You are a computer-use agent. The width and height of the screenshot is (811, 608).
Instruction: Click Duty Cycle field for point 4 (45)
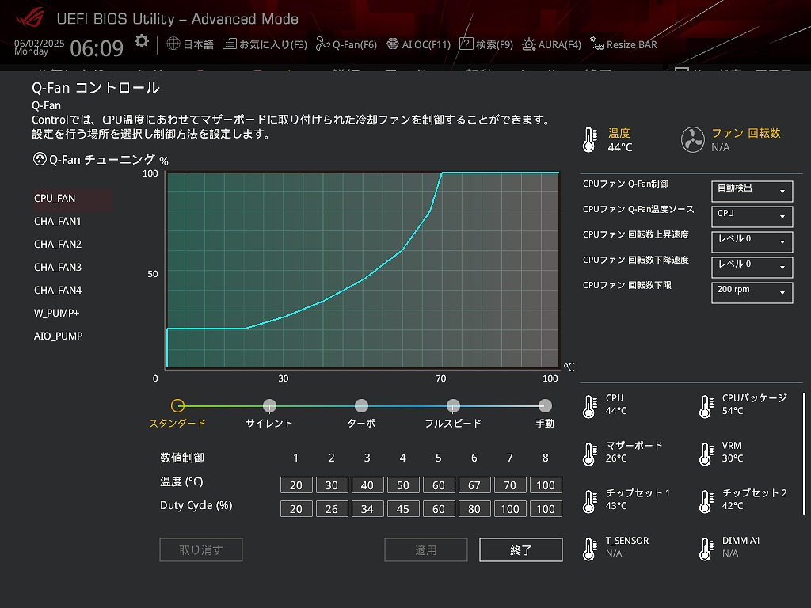[x=403, y=509]
